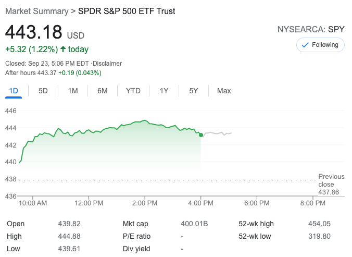Open the Market Summary link
The image size is (352, 257).
click(x=36, y=11)
